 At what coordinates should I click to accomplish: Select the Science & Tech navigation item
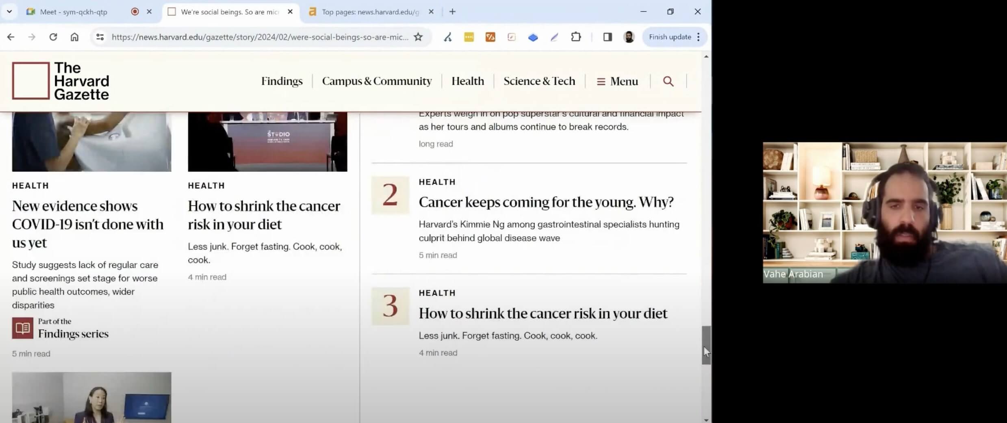(539, 81)
